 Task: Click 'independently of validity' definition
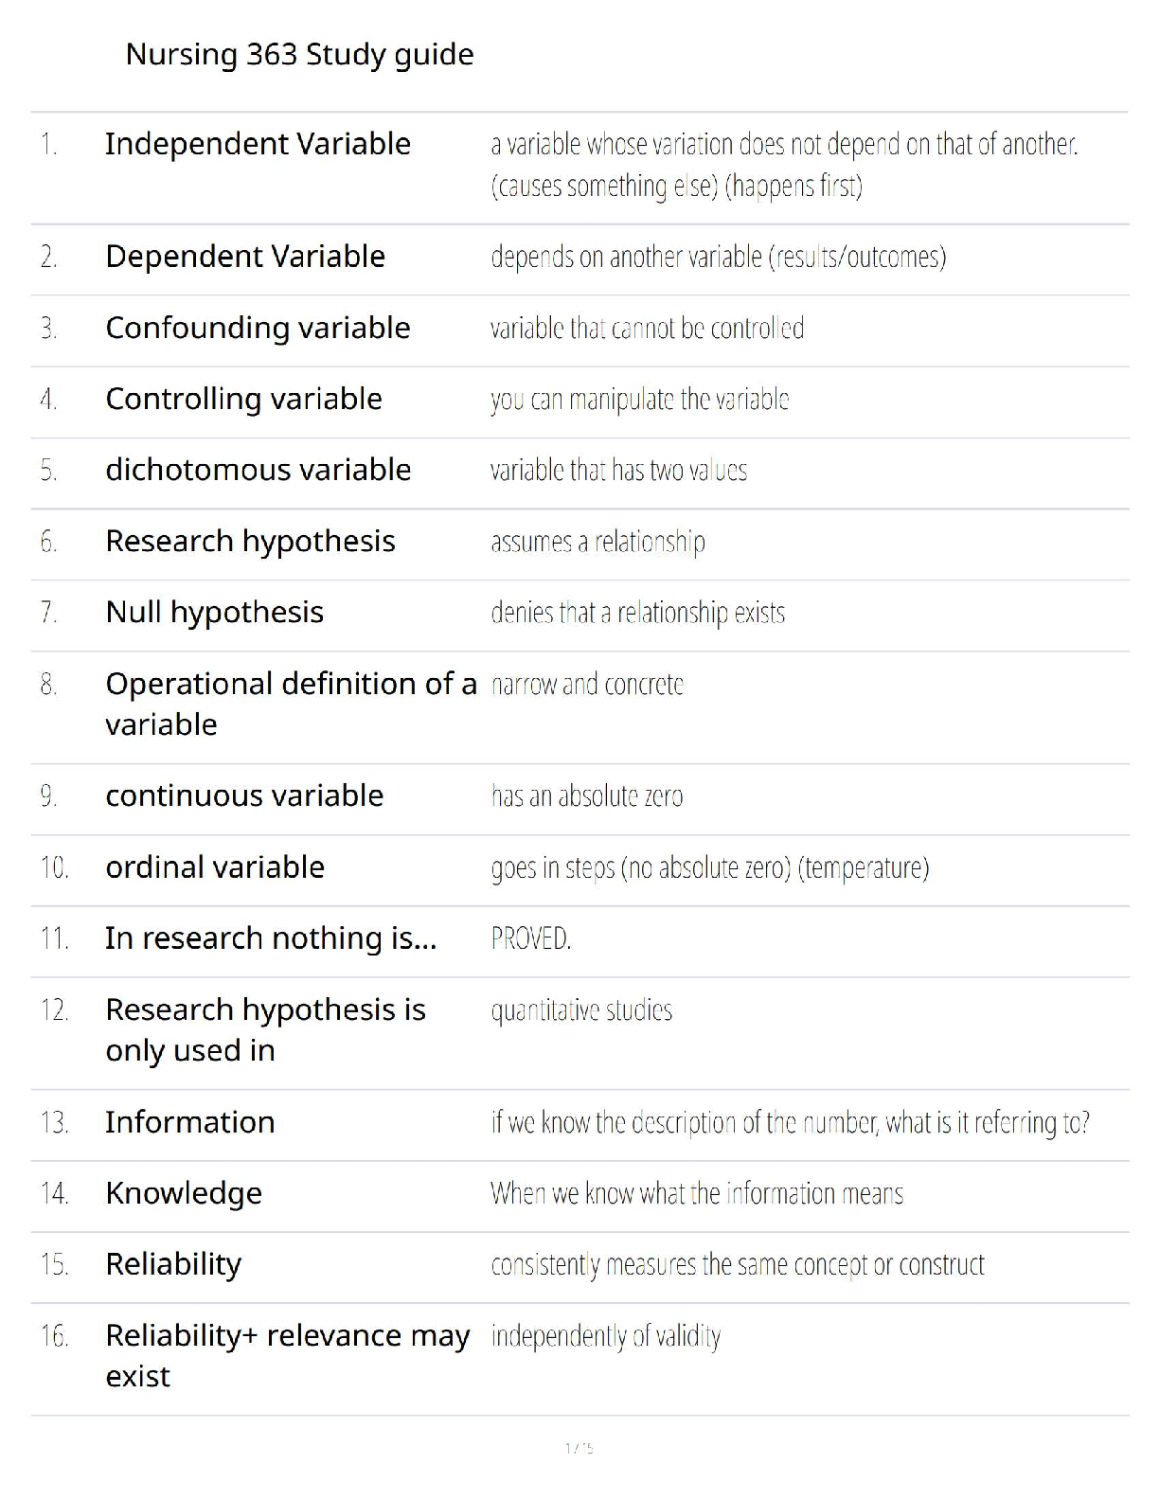click(x=606, y=1336)
